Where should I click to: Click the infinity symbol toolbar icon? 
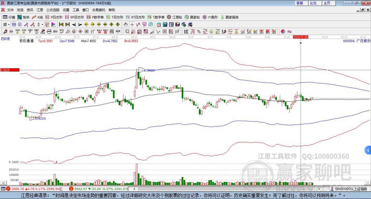[289, 31]
